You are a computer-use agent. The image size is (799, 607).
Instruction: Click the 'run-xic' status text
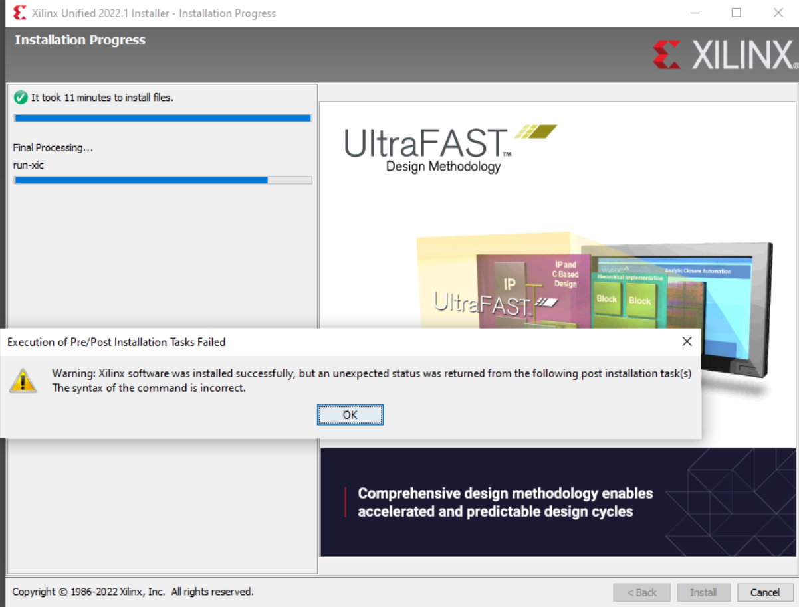pyautogui.click(x=29, y=165)
